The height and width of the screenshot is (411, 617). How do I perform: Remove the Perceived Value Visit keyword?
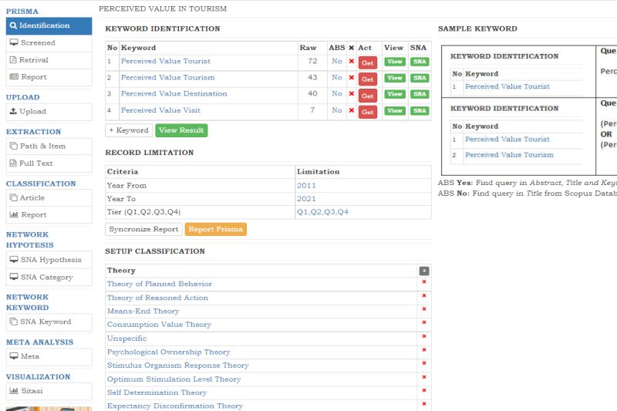352,111
